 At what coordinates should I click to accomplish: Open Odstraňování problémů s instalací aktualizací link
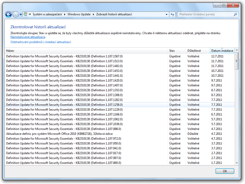[41, 42]
